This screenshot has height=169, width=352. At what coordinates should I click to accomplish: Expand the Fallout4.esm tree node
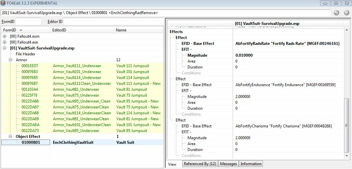point(5,36)
